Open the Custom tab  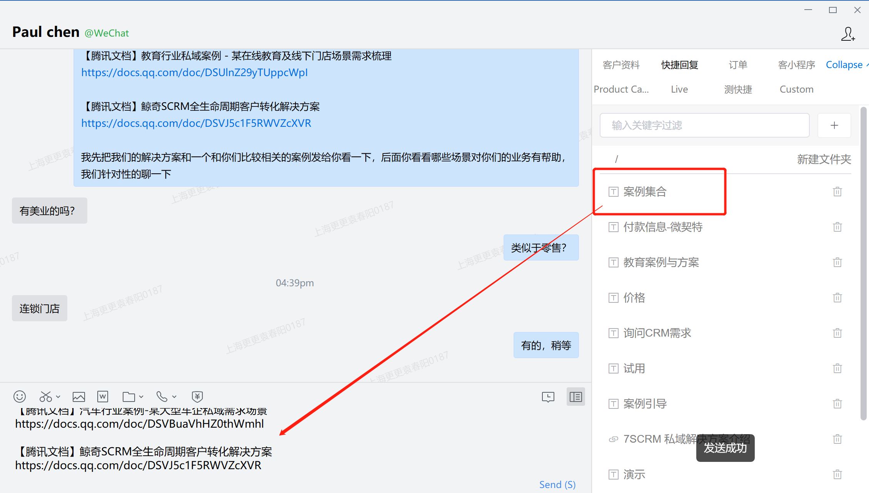click(x=797, y=89)
